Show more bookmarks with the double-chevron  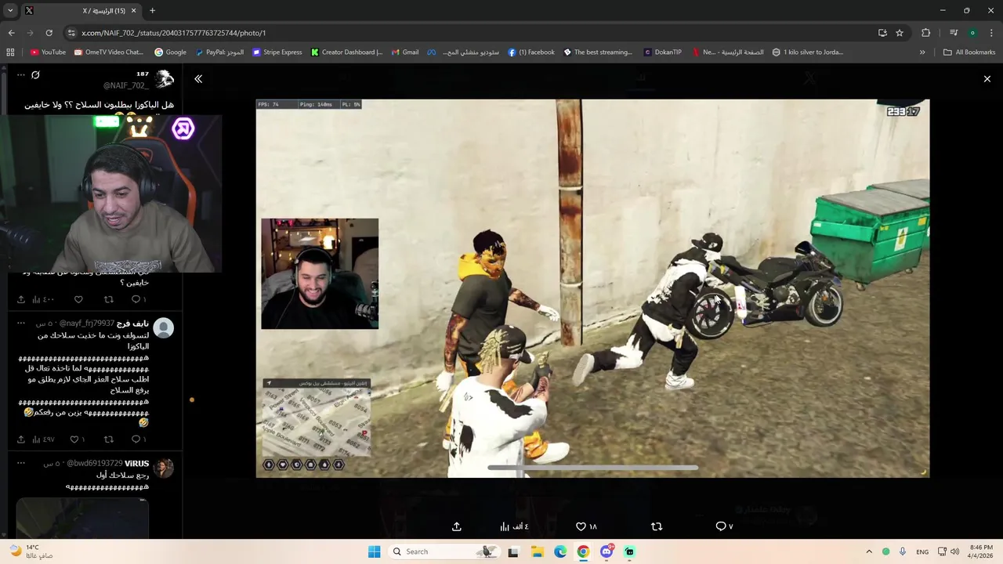[922, 52]
